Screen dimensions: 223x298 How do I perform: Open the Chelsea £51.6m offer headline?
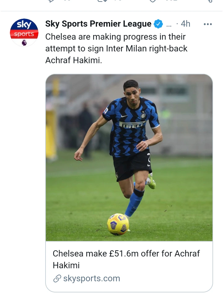(126, 259)
